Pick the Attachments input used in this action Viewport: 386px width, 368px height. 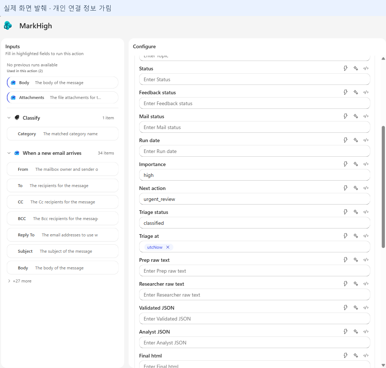pyautogui.click(x=63, y=98)
